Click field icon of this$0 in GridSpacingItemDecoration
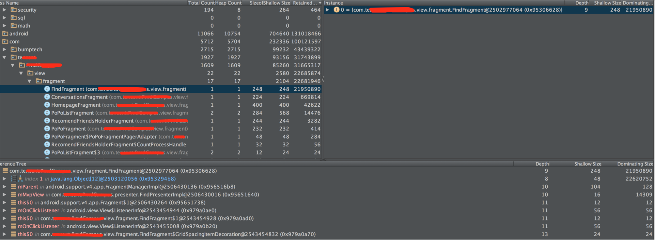Viewport: 655px width, 240px height. [x=14, y=234]
